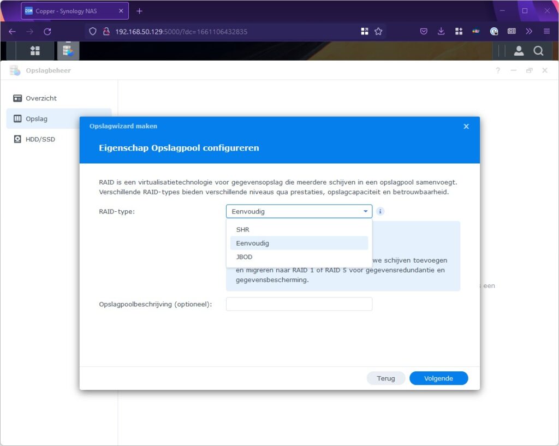
Task: Select the Opslag sidebar item
Action: click(x=59, y=118)
